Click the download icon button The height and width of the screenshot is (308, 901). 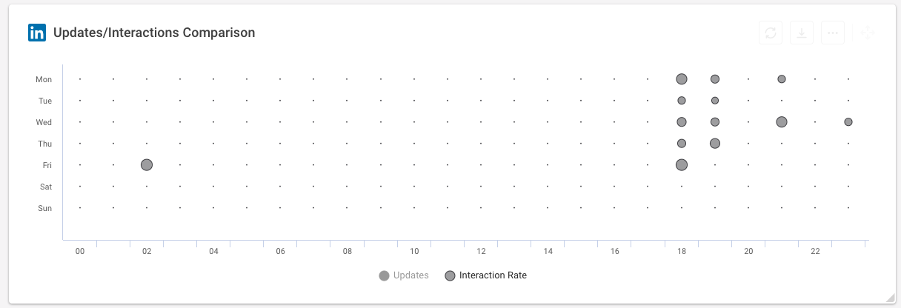click(x=802, y=33)
